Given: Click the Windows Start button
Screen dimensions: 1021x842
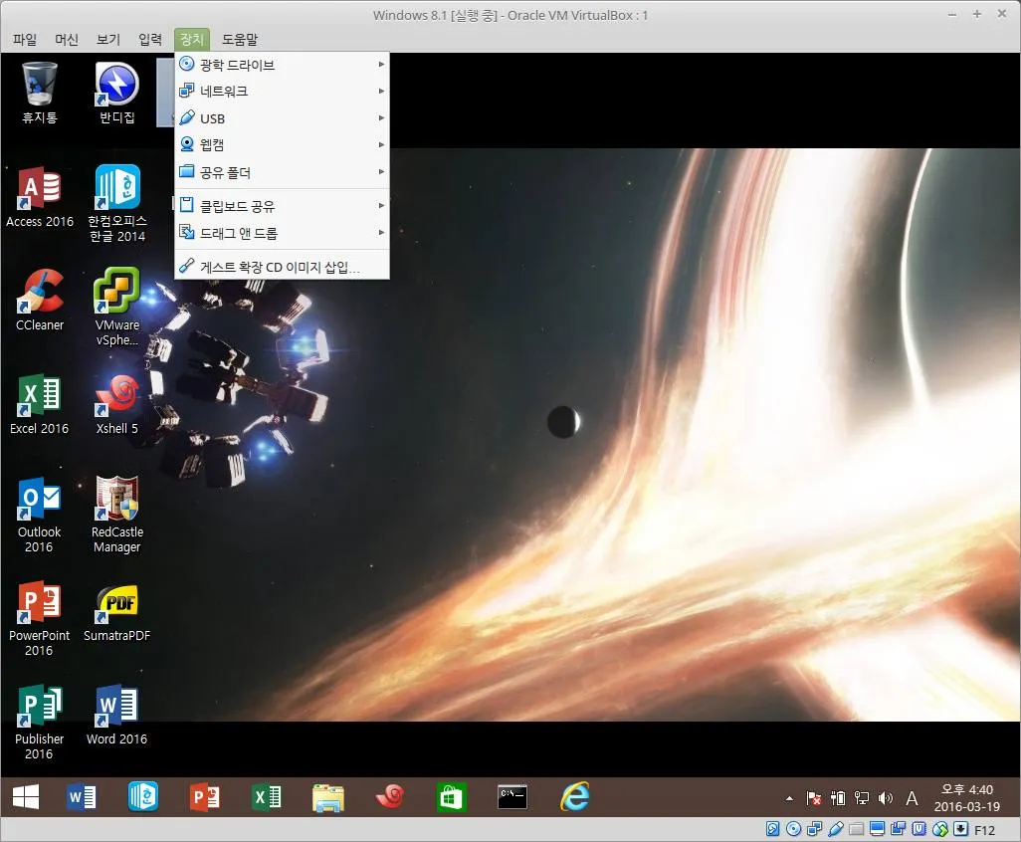Looking at the screenshot, I should point(23,796).
